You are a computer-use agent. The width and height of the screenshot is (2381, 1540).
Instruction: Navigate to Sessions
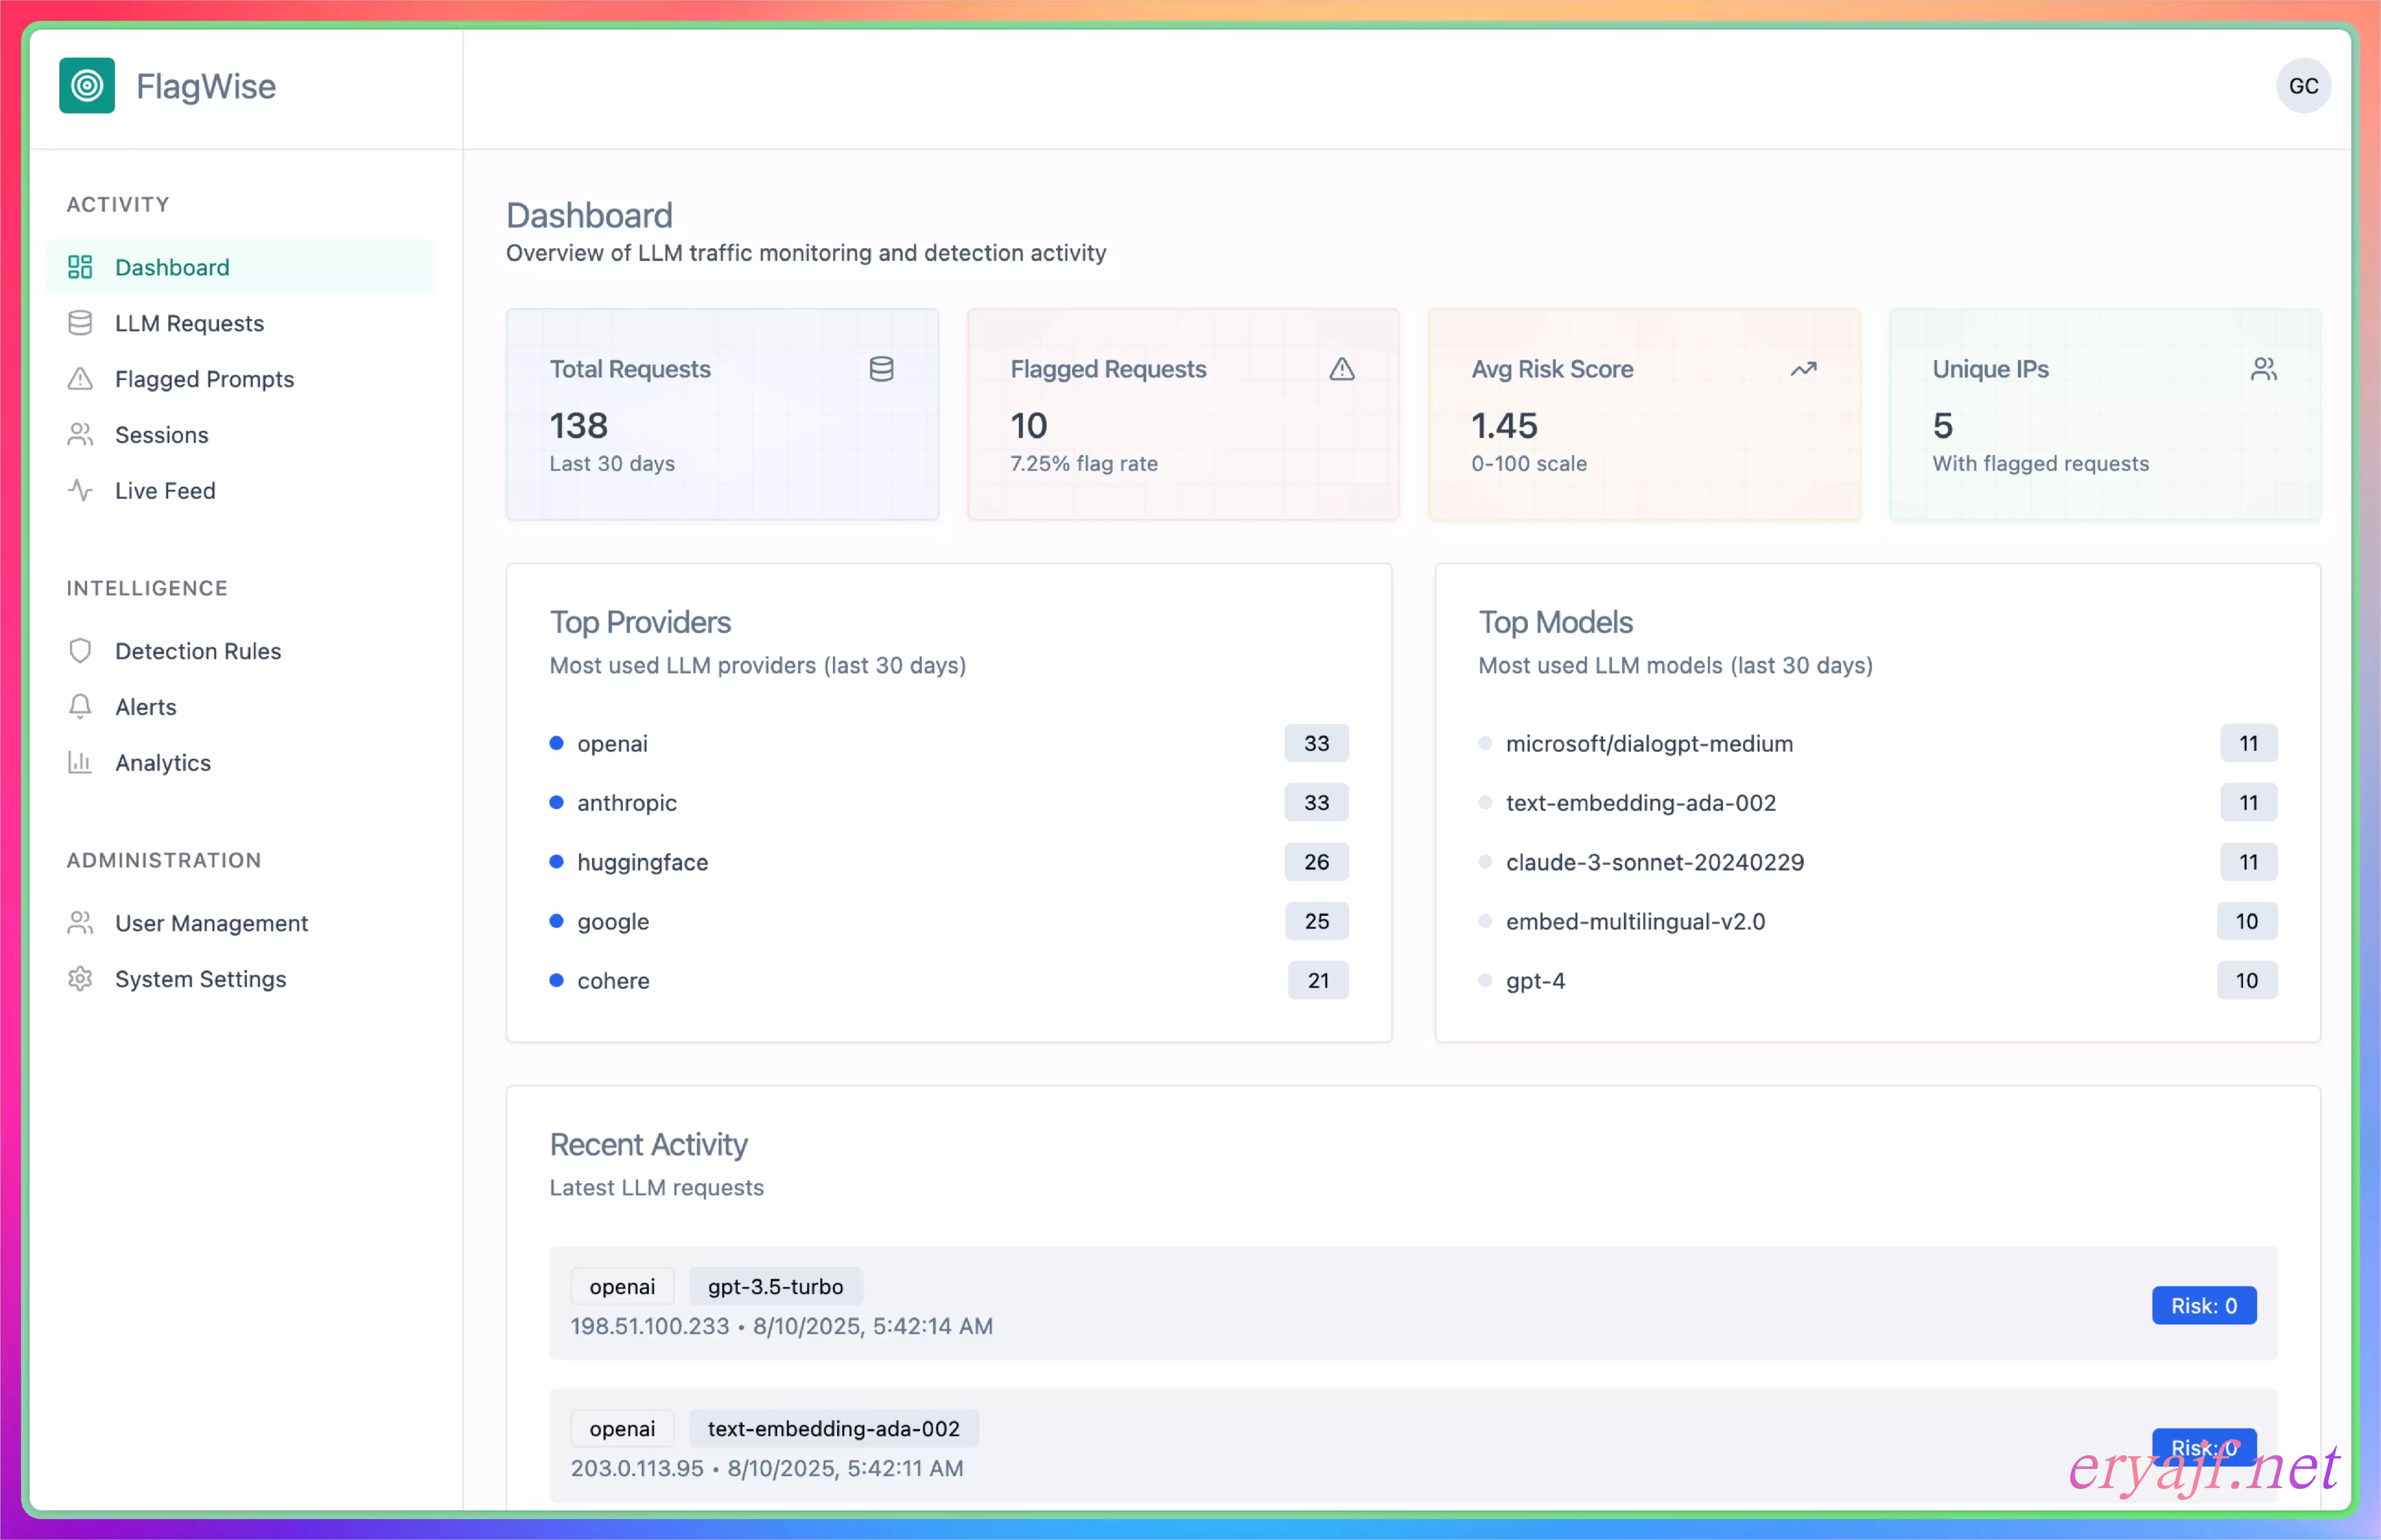(240, 435)
